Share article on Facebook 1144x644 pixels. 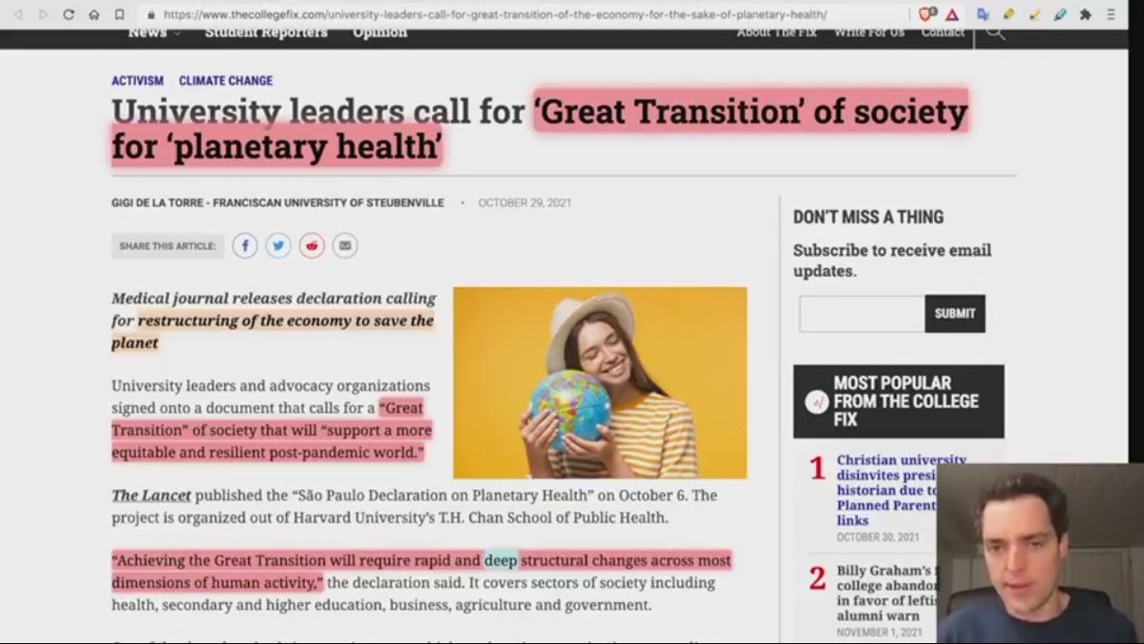(x=245, y=246)
